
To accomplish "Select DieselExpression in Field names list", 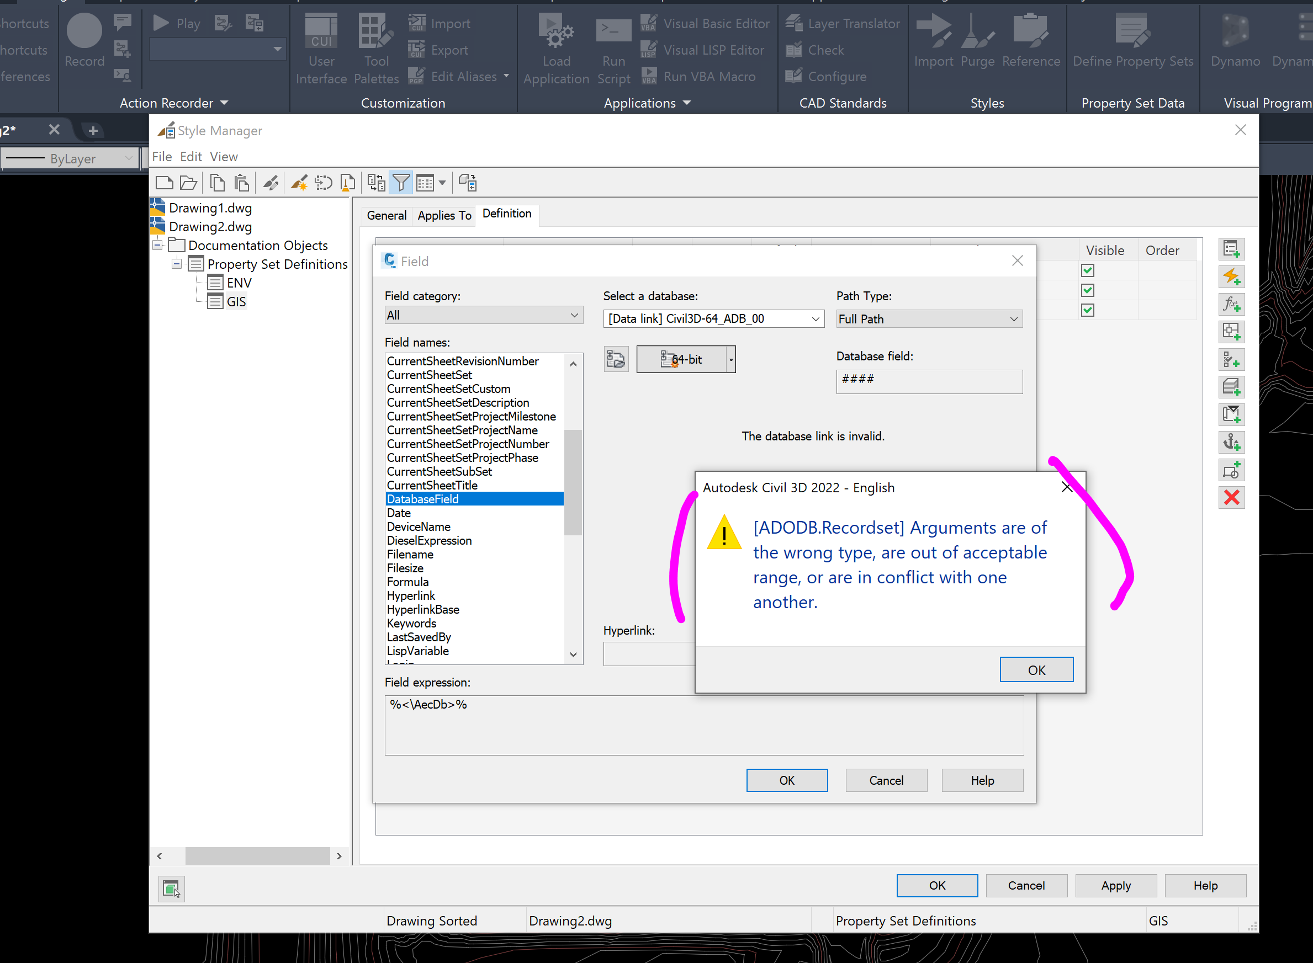I will pyautogui.click(x=430, y=541).
